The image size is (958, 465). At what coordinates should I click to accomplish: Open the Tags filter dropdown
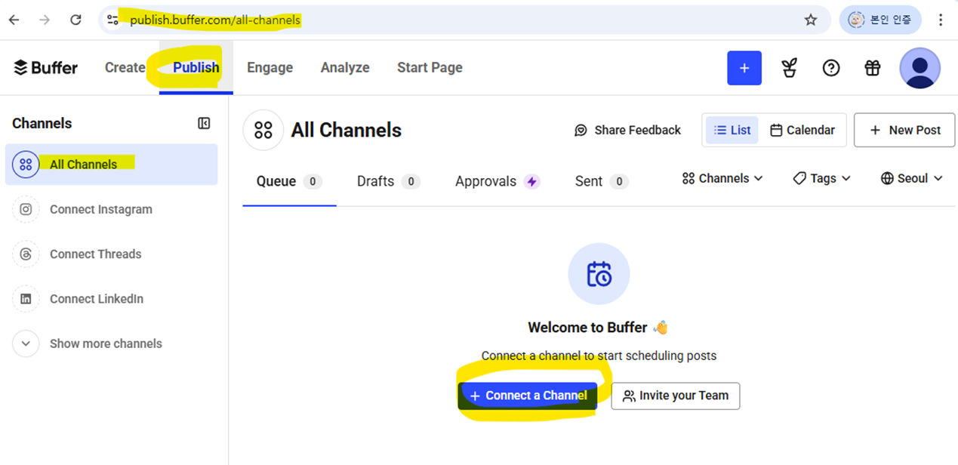click(x=822, y=179)
